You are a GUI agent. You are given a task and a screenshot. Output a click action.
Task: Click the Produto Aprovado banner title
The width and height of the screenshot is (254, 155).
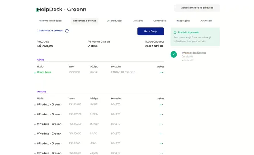tap(188, 33)
